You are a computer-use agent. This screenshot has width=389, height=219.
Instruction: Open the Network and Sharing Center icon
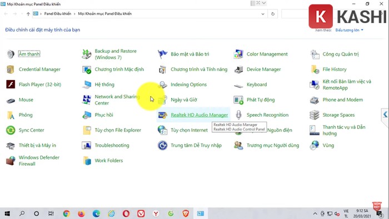pyautogui.click(x=87, y=99)
